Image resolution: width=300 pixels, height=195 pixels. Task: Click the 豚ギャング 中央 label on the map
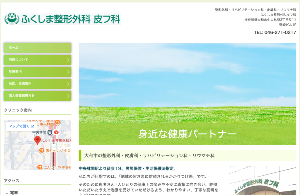tap(58, 151)
